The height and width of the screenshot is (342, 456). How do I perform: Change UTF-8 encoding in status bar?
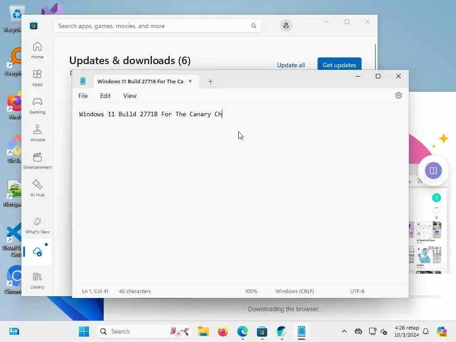pyautogui.click(x=357, y=291)
